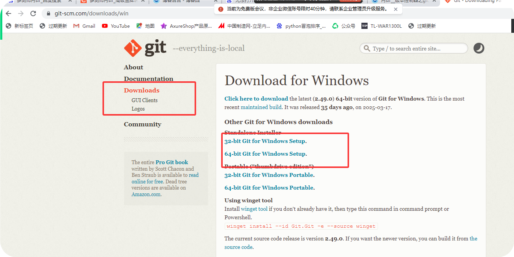Click the 'Download for Windows' heading
Screen dimensions: 514x257
[297, 81]
